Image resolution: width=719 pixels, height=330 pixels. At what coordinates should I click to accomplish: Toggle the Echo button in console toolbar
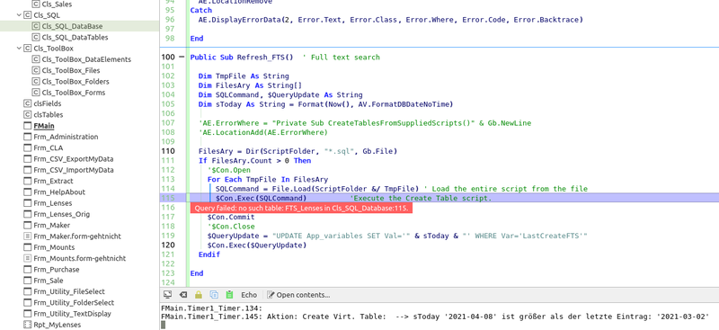click(249, 295)
